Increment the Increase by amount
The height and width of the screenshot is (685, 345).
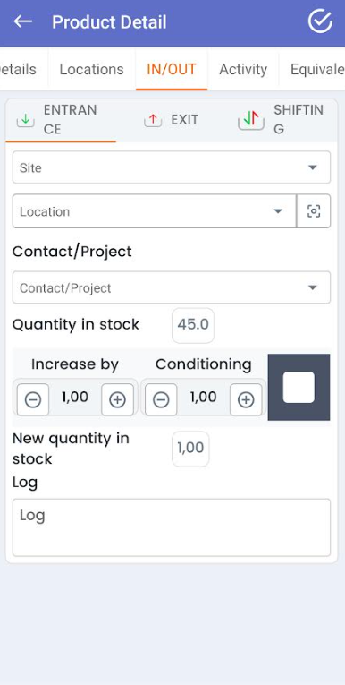coord(117,399)
